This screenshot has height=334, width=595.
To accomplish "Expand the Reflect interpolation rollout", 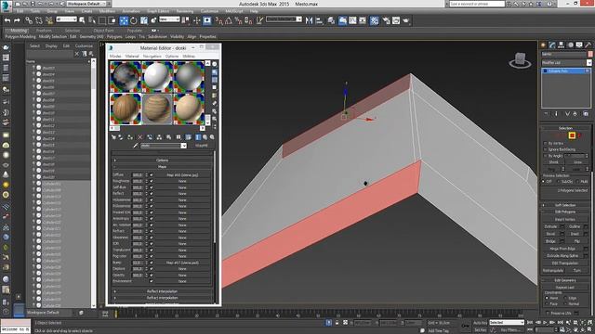I will [x=162, y=291].
